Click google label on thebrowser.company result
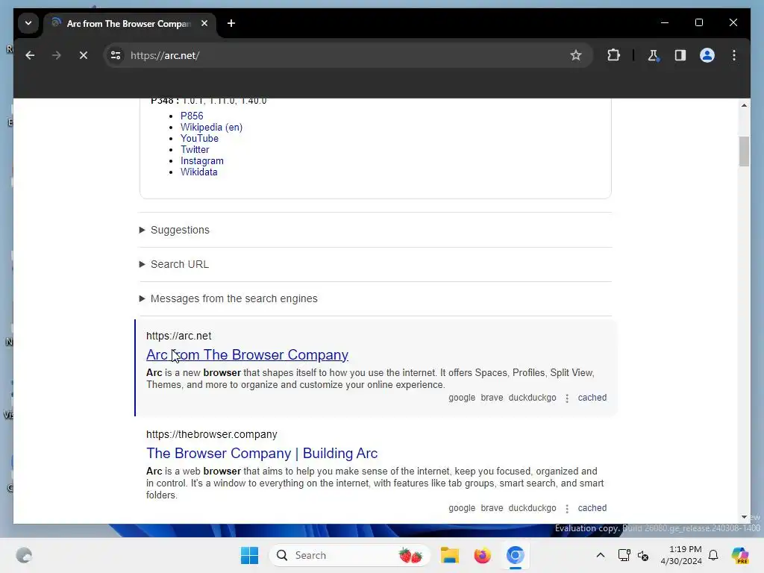The height and width of the screenshot is (573, 764). click(x=462, y=508)
